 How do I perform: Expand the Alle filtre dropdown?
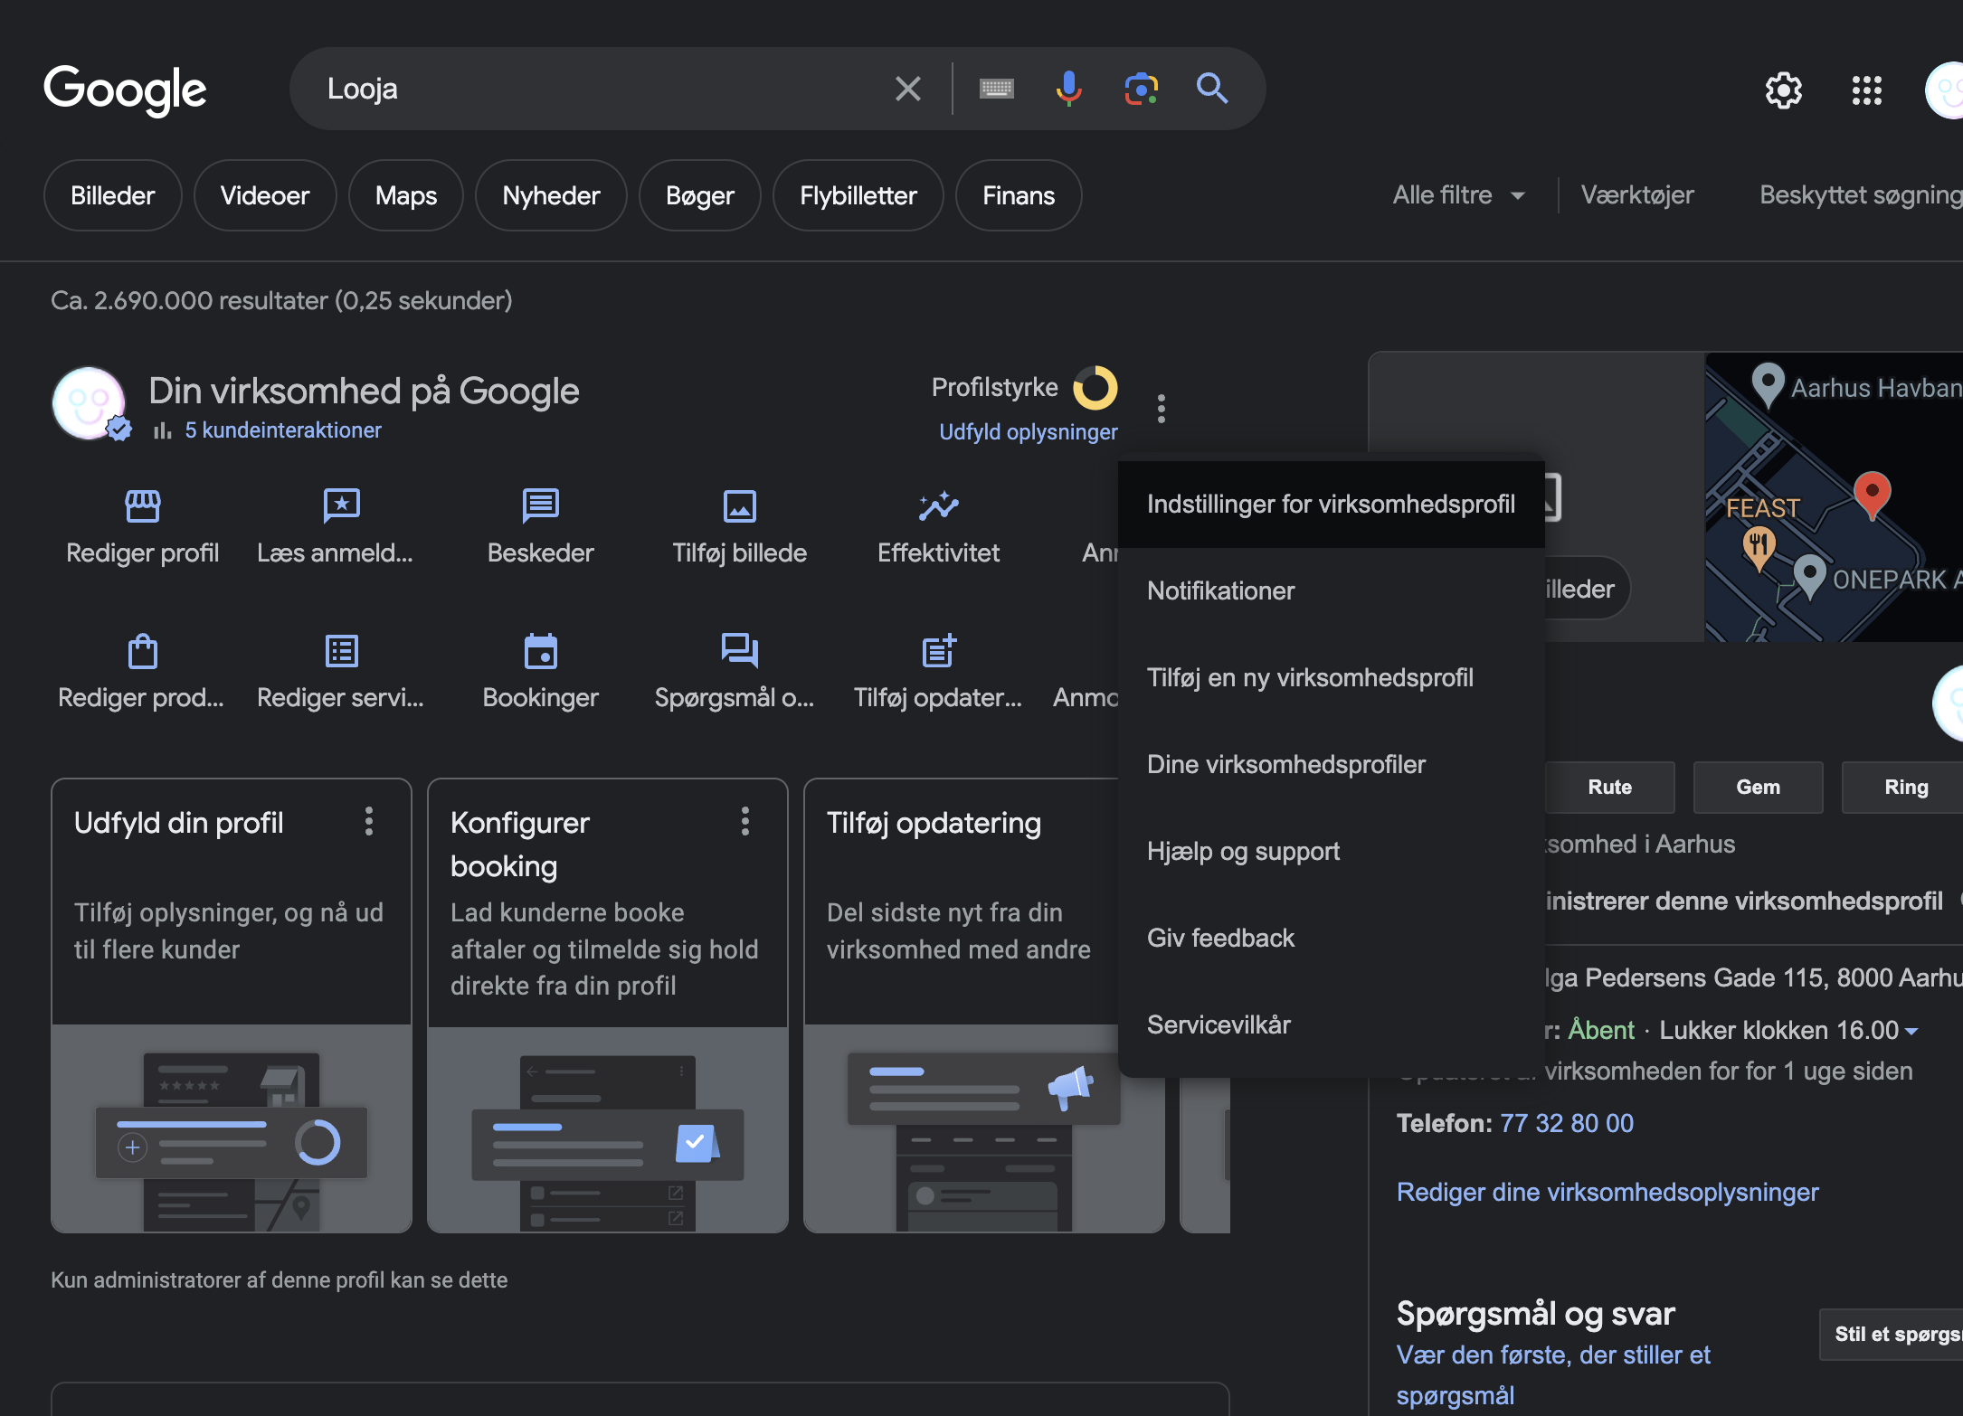[1459, 195]
